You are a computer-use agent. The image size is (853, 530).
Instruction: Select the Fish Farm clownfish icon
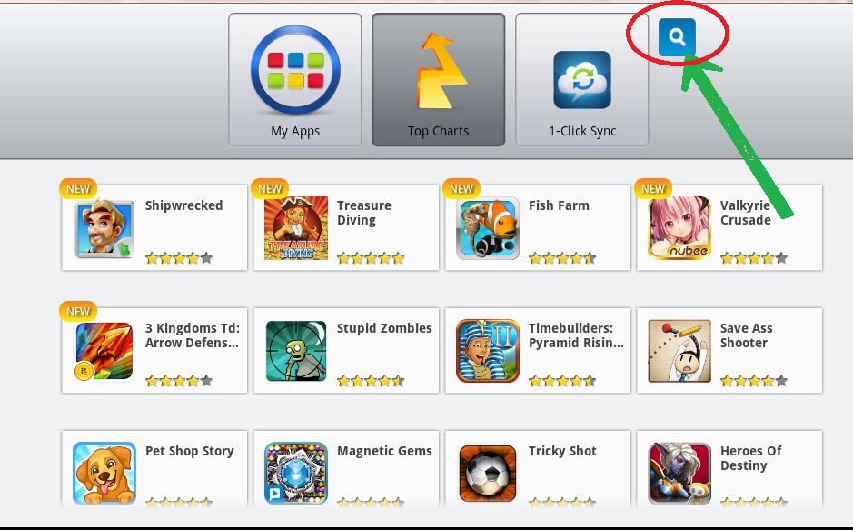[x=488, y=228]
